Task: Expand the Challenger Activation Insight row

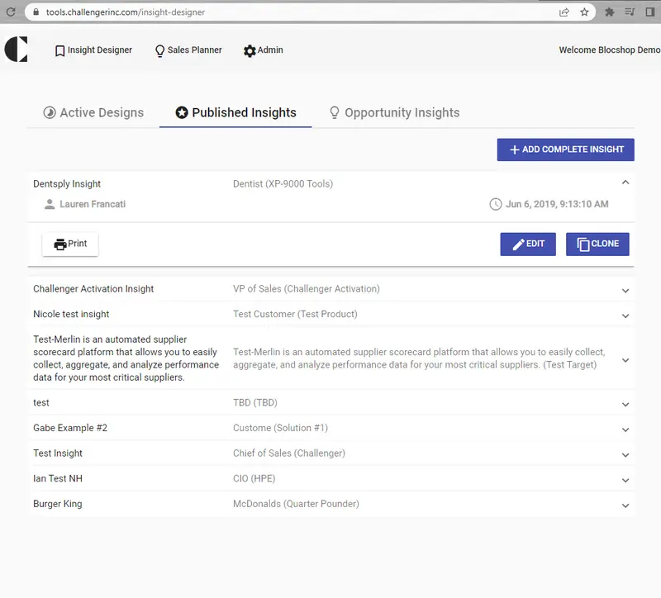Action: 625,291
